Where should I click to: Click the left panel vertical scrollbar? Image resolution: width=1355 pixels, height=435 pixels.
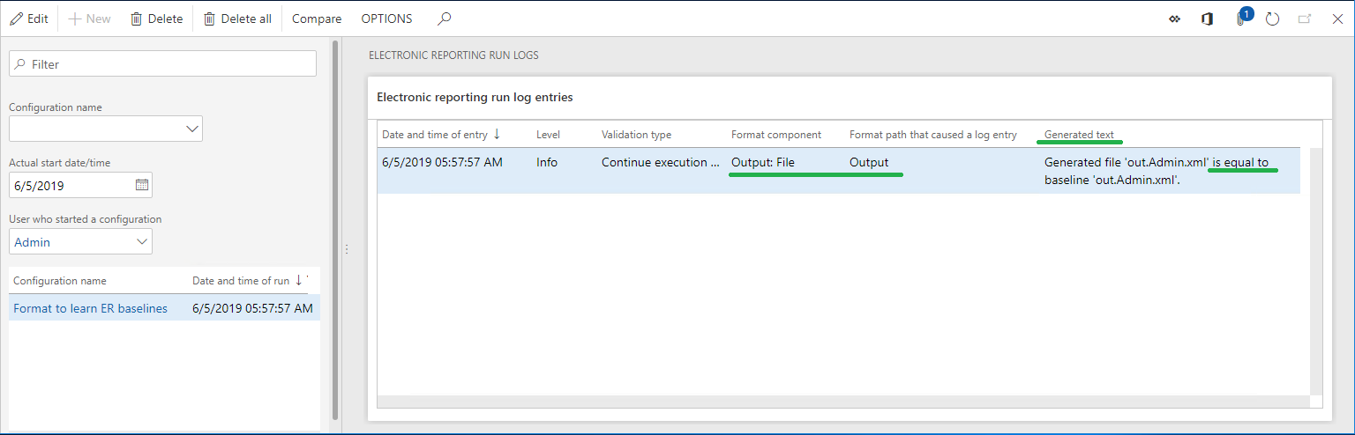click(335, 229)
